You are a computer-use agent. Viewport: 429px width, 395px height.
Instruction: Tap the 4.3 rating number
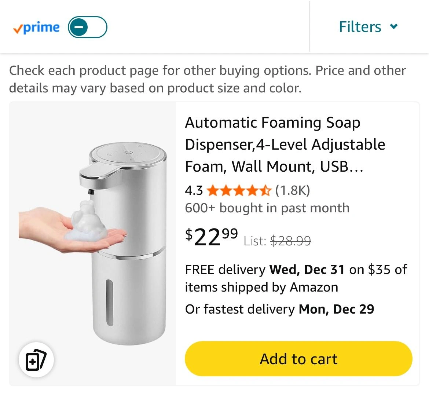click(x=194, y=190)
